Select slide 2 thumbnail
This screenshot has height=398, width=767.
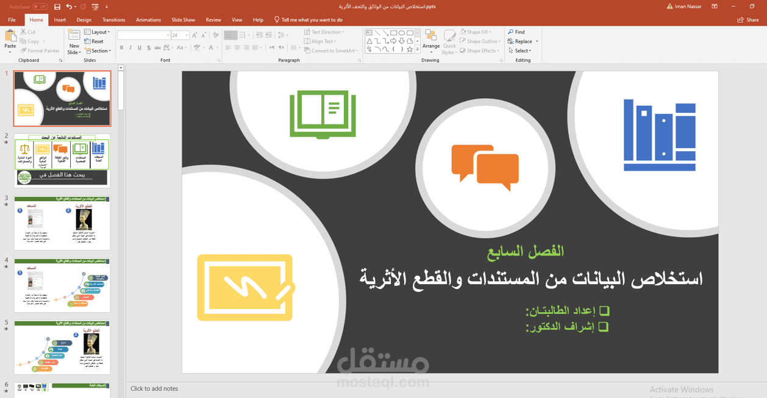(x=62, y=161)
